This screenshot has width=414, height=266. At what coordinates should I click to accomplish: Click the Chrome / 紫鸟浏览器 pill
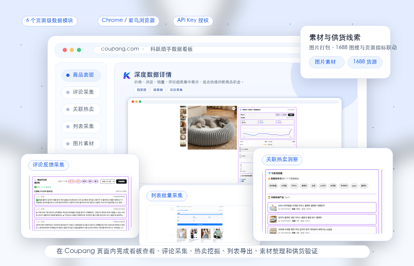(x=128, y=21)
